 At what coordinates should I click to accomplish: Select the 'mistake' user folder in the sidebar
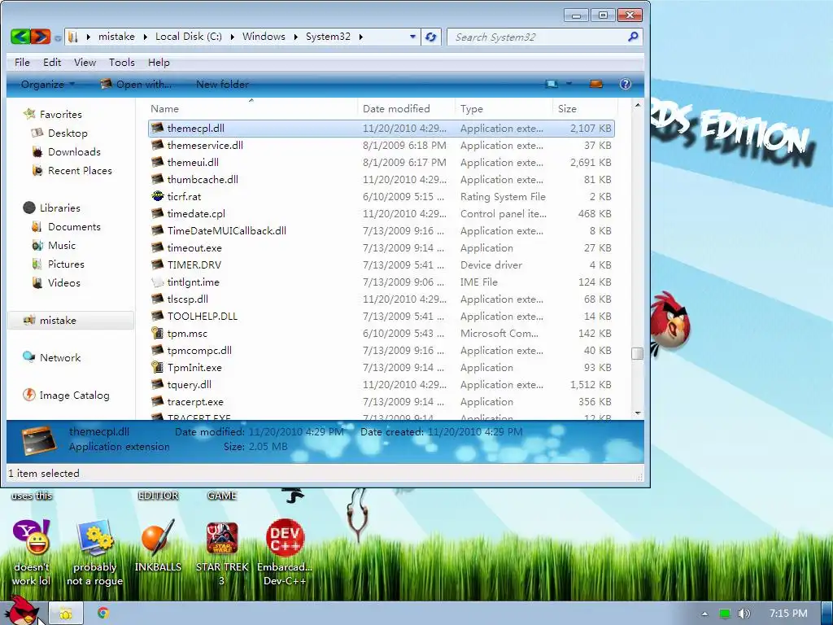pyautogui.click(x=72, y=320)
